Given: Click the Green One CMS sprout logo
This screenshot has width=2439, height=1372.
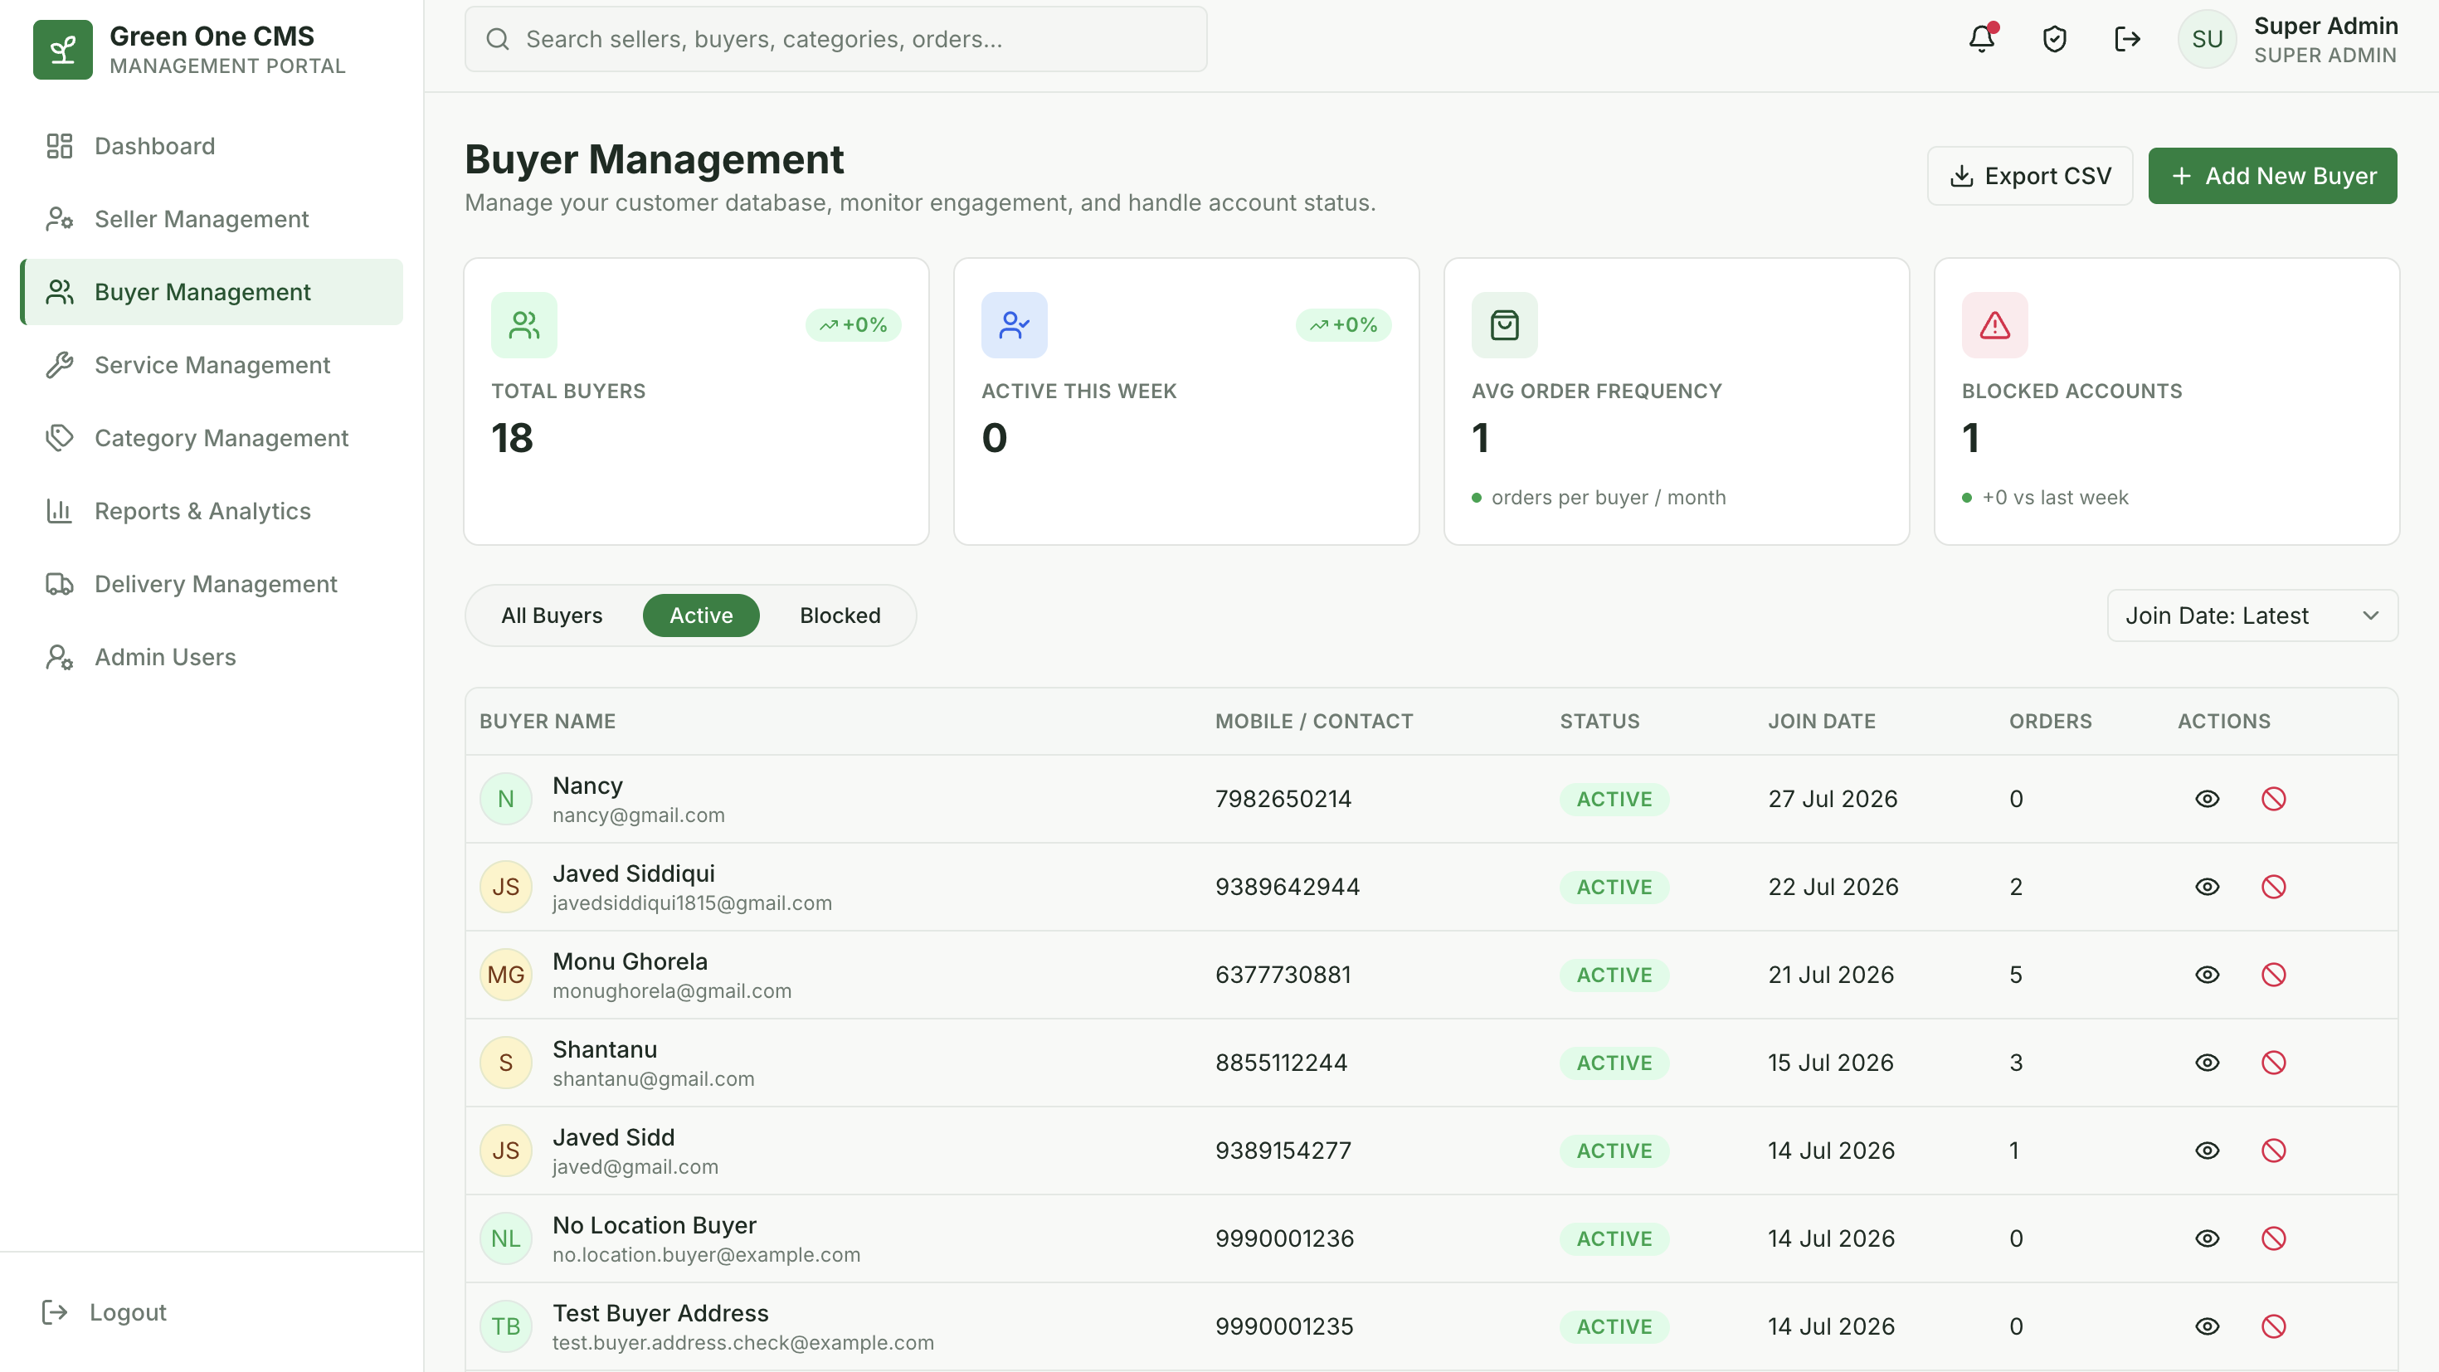Looking at the screenshot, I should coord(62,49).
